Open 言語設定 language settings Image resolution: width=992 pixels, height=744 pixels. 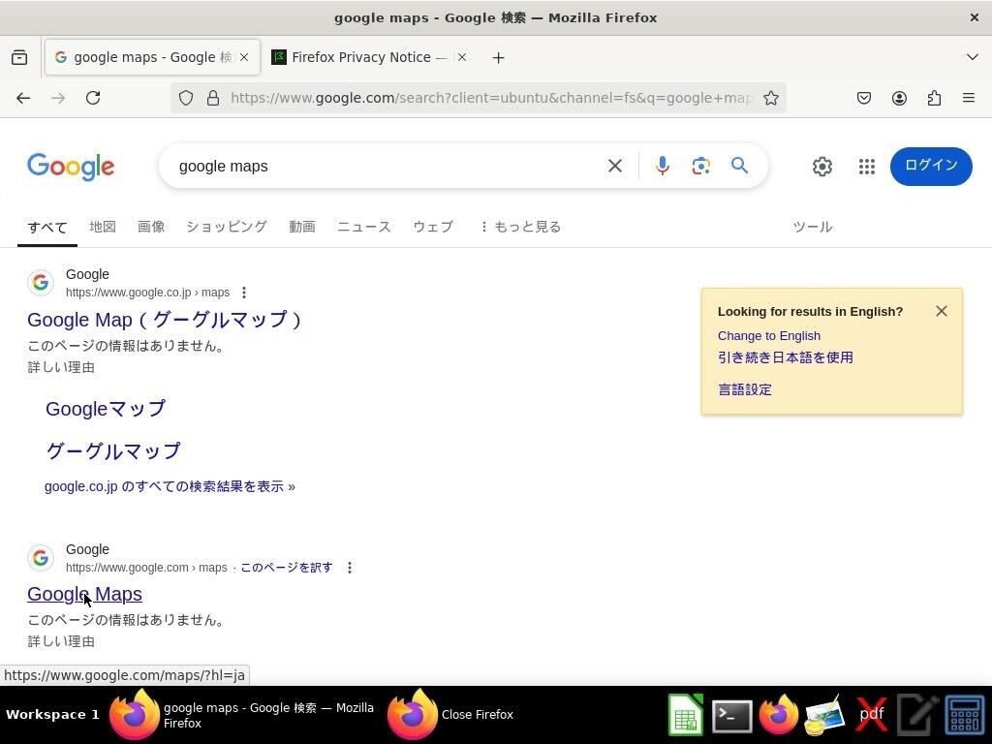click(x=745, y=389)
